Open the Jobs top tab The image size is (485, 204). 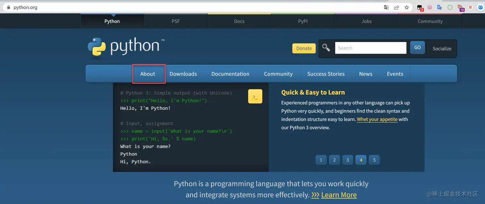(367, 21)
